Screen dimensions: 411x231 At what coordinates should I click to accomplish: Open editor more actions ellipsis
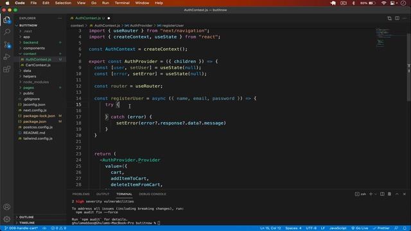(x=405, y=18)
